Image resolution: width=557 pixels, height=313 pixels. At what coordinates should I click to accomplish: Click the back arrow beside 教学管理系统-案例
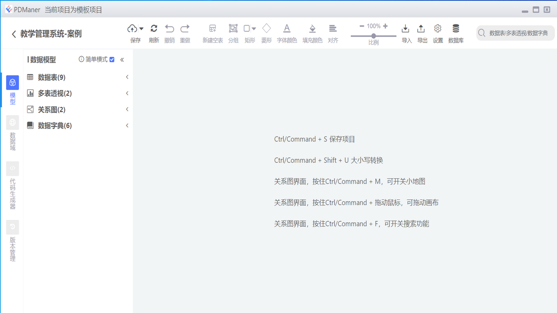[13, 33]
